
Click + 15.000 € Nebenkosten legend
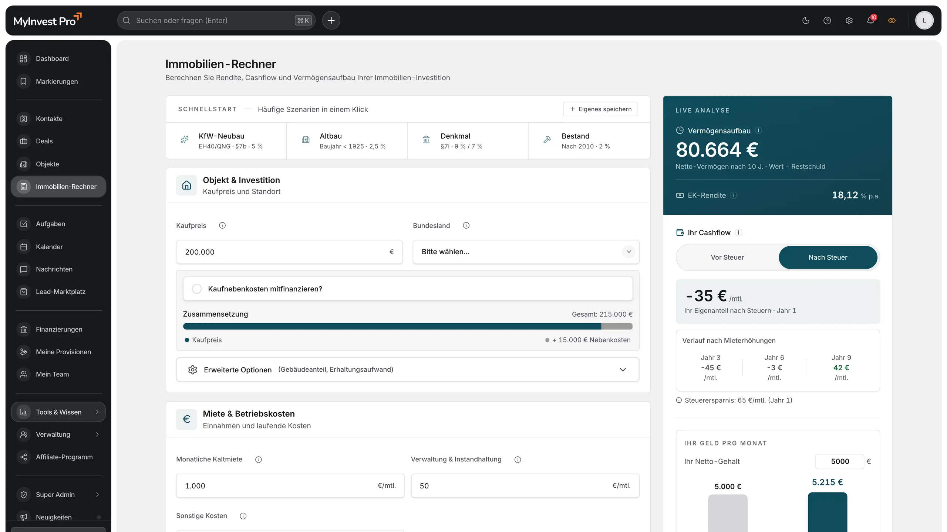pyautogui.click(x=588, y=340)
